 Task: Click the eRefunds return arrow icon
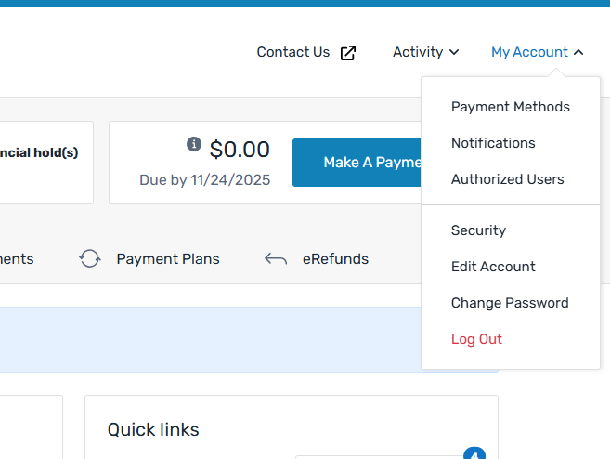pyautogui.click(x=276, y=259)
